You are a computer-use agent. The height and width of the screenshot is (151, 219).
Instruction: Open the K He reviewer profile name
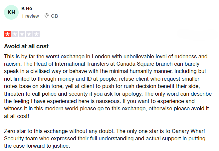tap(27, 8)
